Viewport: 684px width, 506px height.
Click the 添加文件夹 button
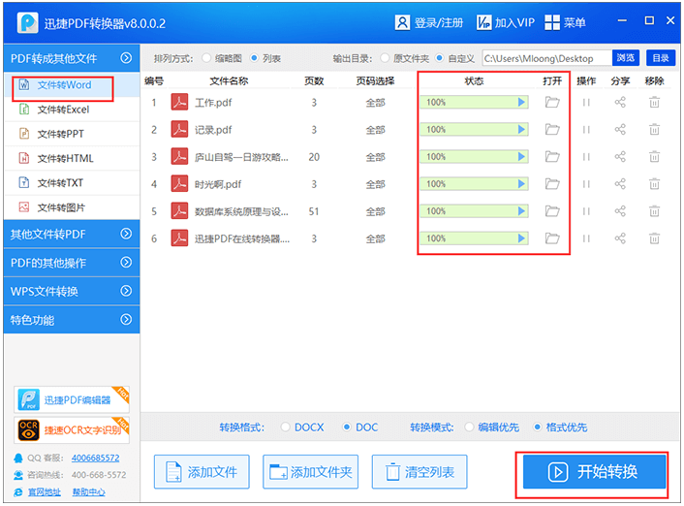click(311, 471)
